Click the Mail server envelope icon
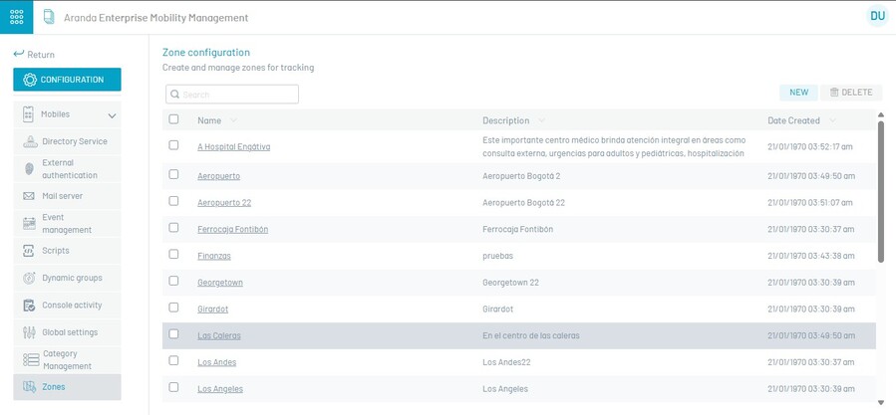This screenshot has height=415, width=896. tap(28, 196)
